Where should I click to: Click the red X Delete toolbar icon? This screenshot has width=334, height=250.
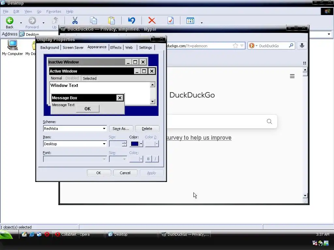pos(152,21)
